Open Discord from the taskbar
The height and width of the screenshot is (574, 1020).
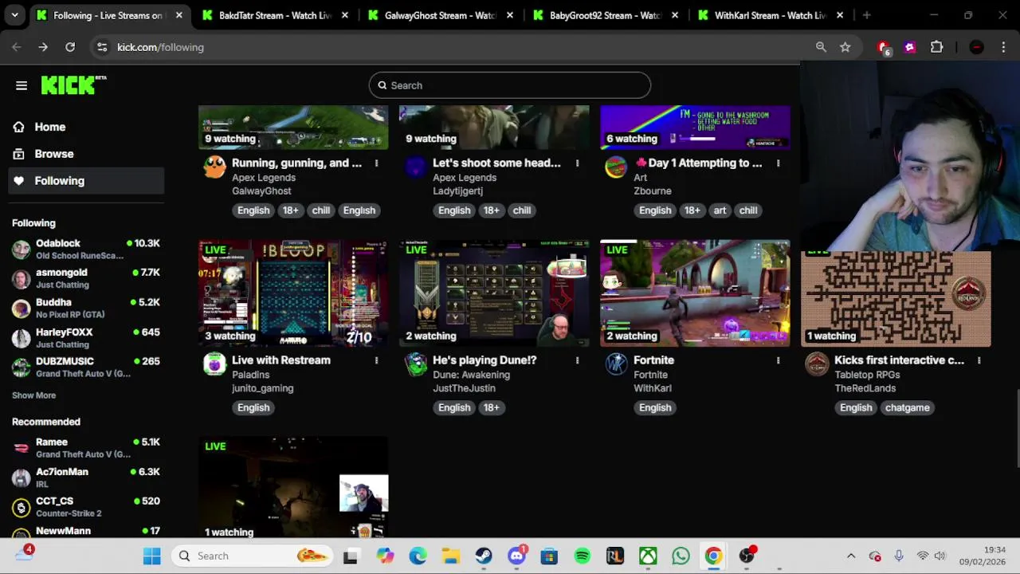click(517, 556)
